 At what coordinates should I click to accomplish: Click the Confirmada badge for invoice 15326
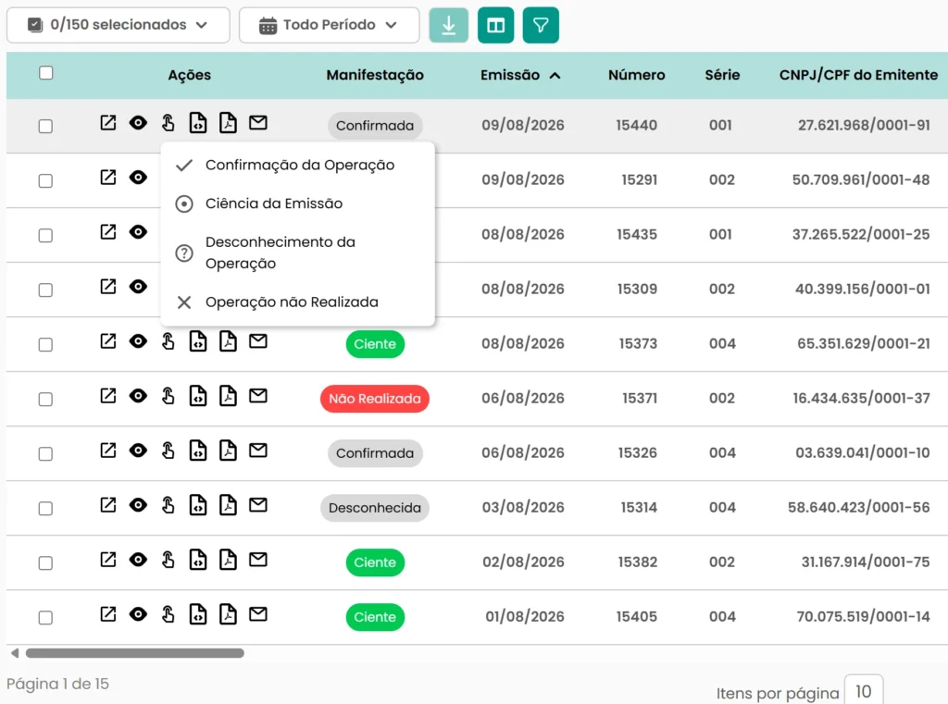(x=375, y=453)
